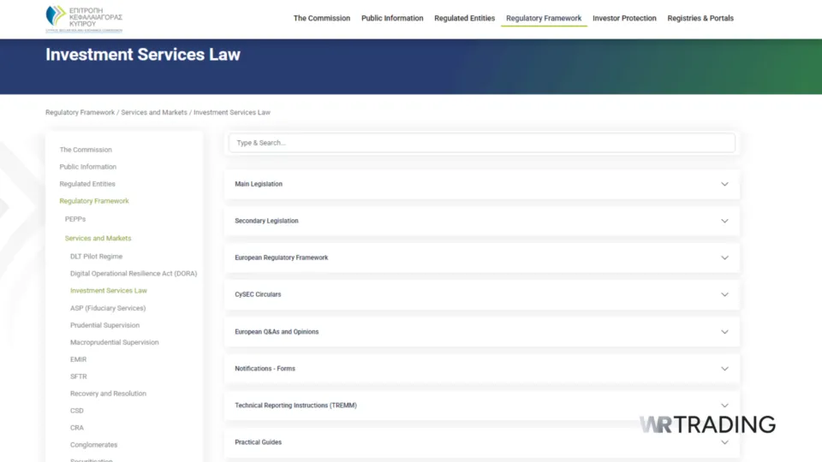The width and height of the screenshot is (822, 462).
Task: Open the Notifications - Forms chevron
Action: (x=724, y=369)
